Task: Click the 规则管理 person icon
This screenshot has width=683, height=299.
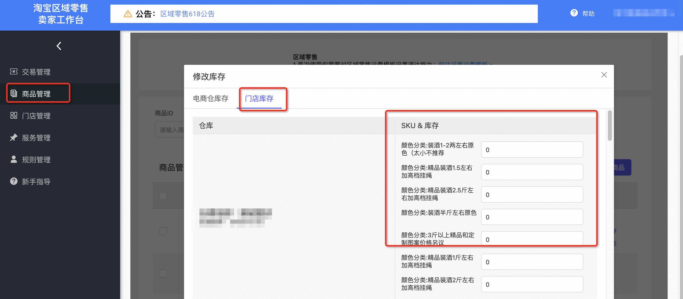Action: pyautogui.click(x=14, y=159)
